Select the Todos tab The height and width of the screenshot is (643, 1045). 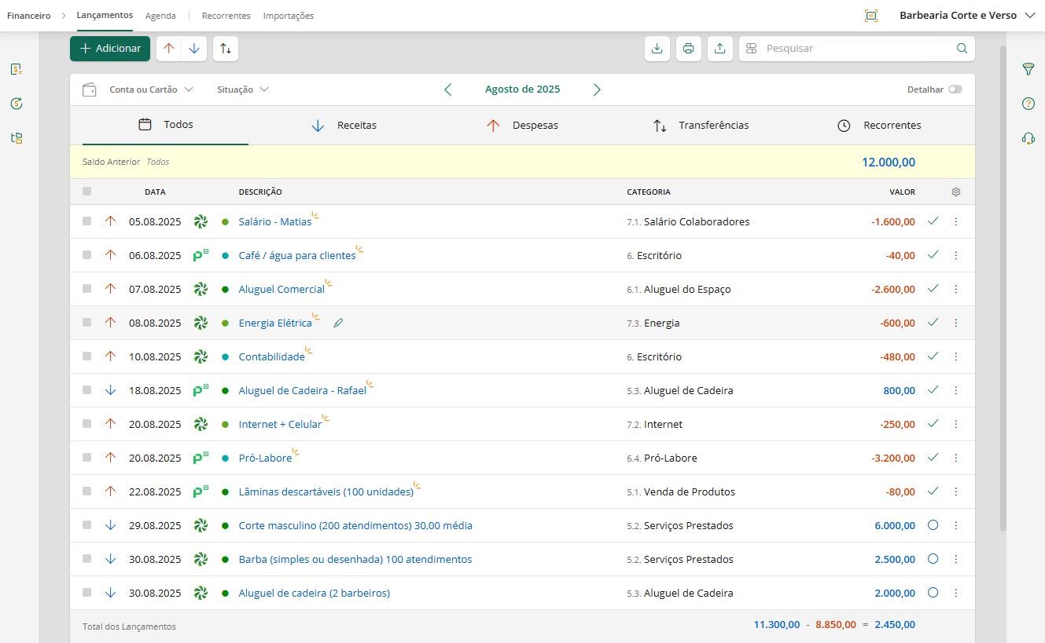165,125
